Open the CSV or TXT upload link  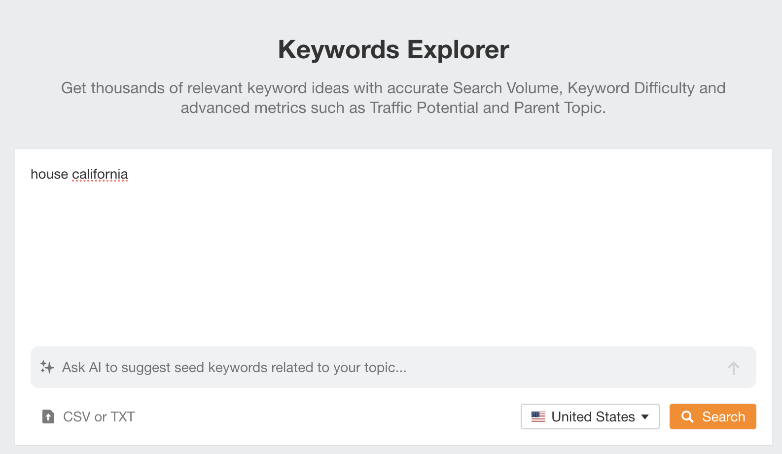coord(98,416)
